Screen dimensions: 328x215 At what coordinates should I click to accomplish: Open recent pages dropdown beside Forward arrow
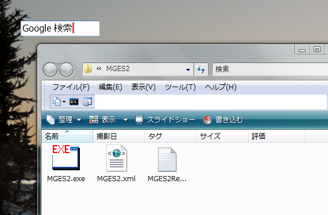point(78,70)
